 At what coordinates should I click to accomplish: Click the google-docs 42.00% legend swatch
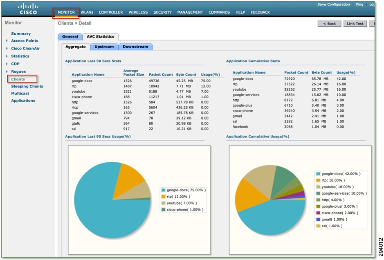click(318, 174)
